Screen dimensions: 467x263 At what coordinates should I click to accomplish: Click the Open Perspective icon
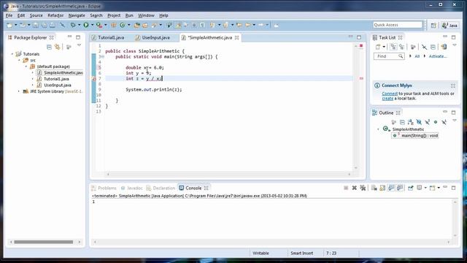(x=433, y=26)
